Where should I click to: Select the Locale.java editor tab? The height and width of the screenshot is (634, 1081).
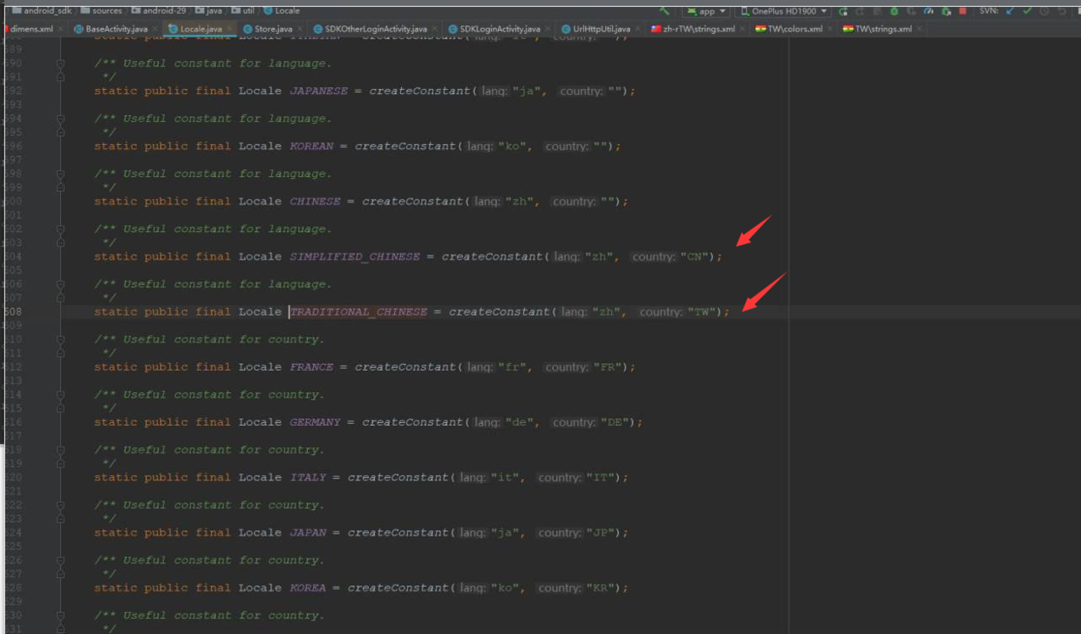click(201, 29)
